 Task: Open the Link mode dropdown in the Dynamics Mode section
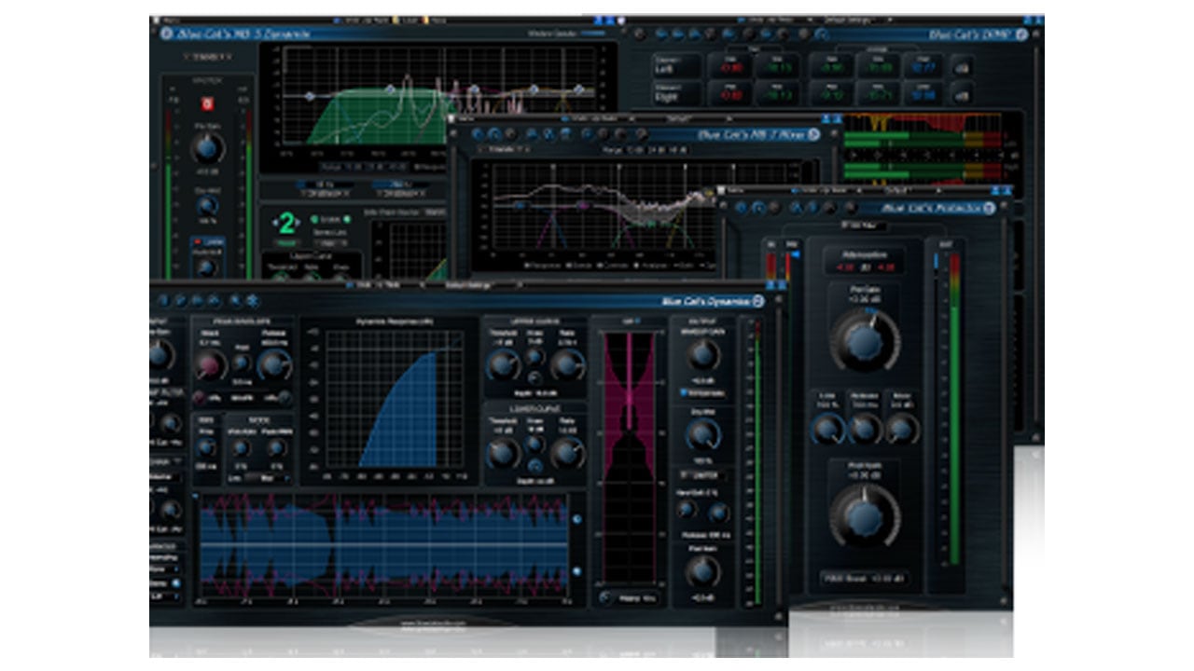coord(269,478)
